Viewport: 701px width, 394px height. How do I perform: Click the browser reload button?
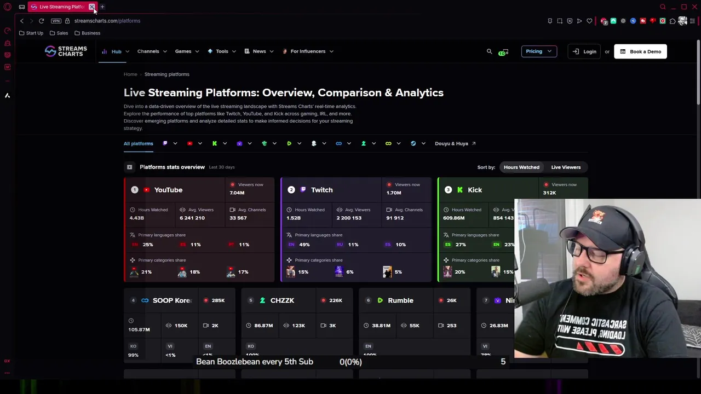pos(41,21)
